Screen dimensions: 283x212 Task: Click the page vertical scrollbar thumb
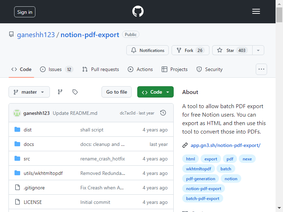coord(279,14)
